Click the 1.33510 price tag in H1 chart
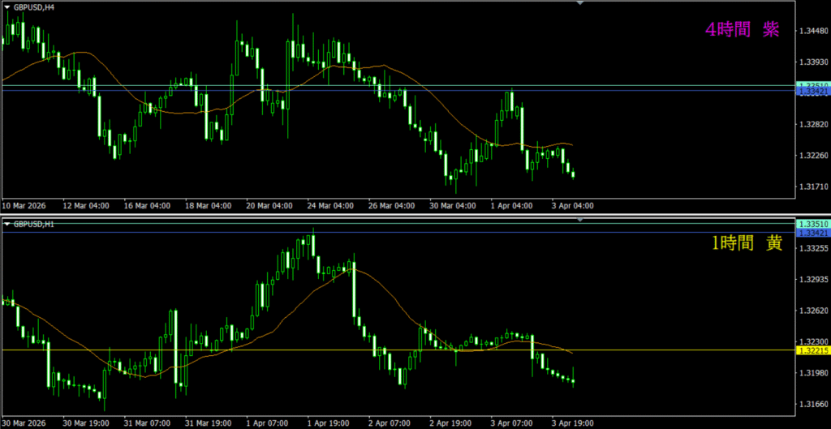This screenshot has width=831, height=429. pos(812,224)
